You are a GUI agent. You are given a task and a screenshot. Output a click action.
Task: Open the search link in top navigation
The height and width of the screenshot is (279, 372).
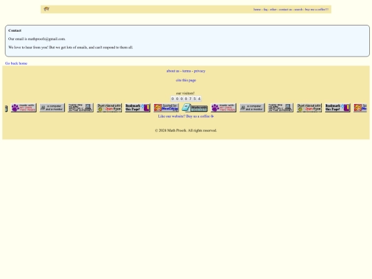pos(298,10)
